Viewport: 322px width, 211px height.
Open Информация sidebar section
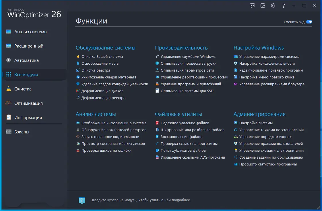click(34, 118)
